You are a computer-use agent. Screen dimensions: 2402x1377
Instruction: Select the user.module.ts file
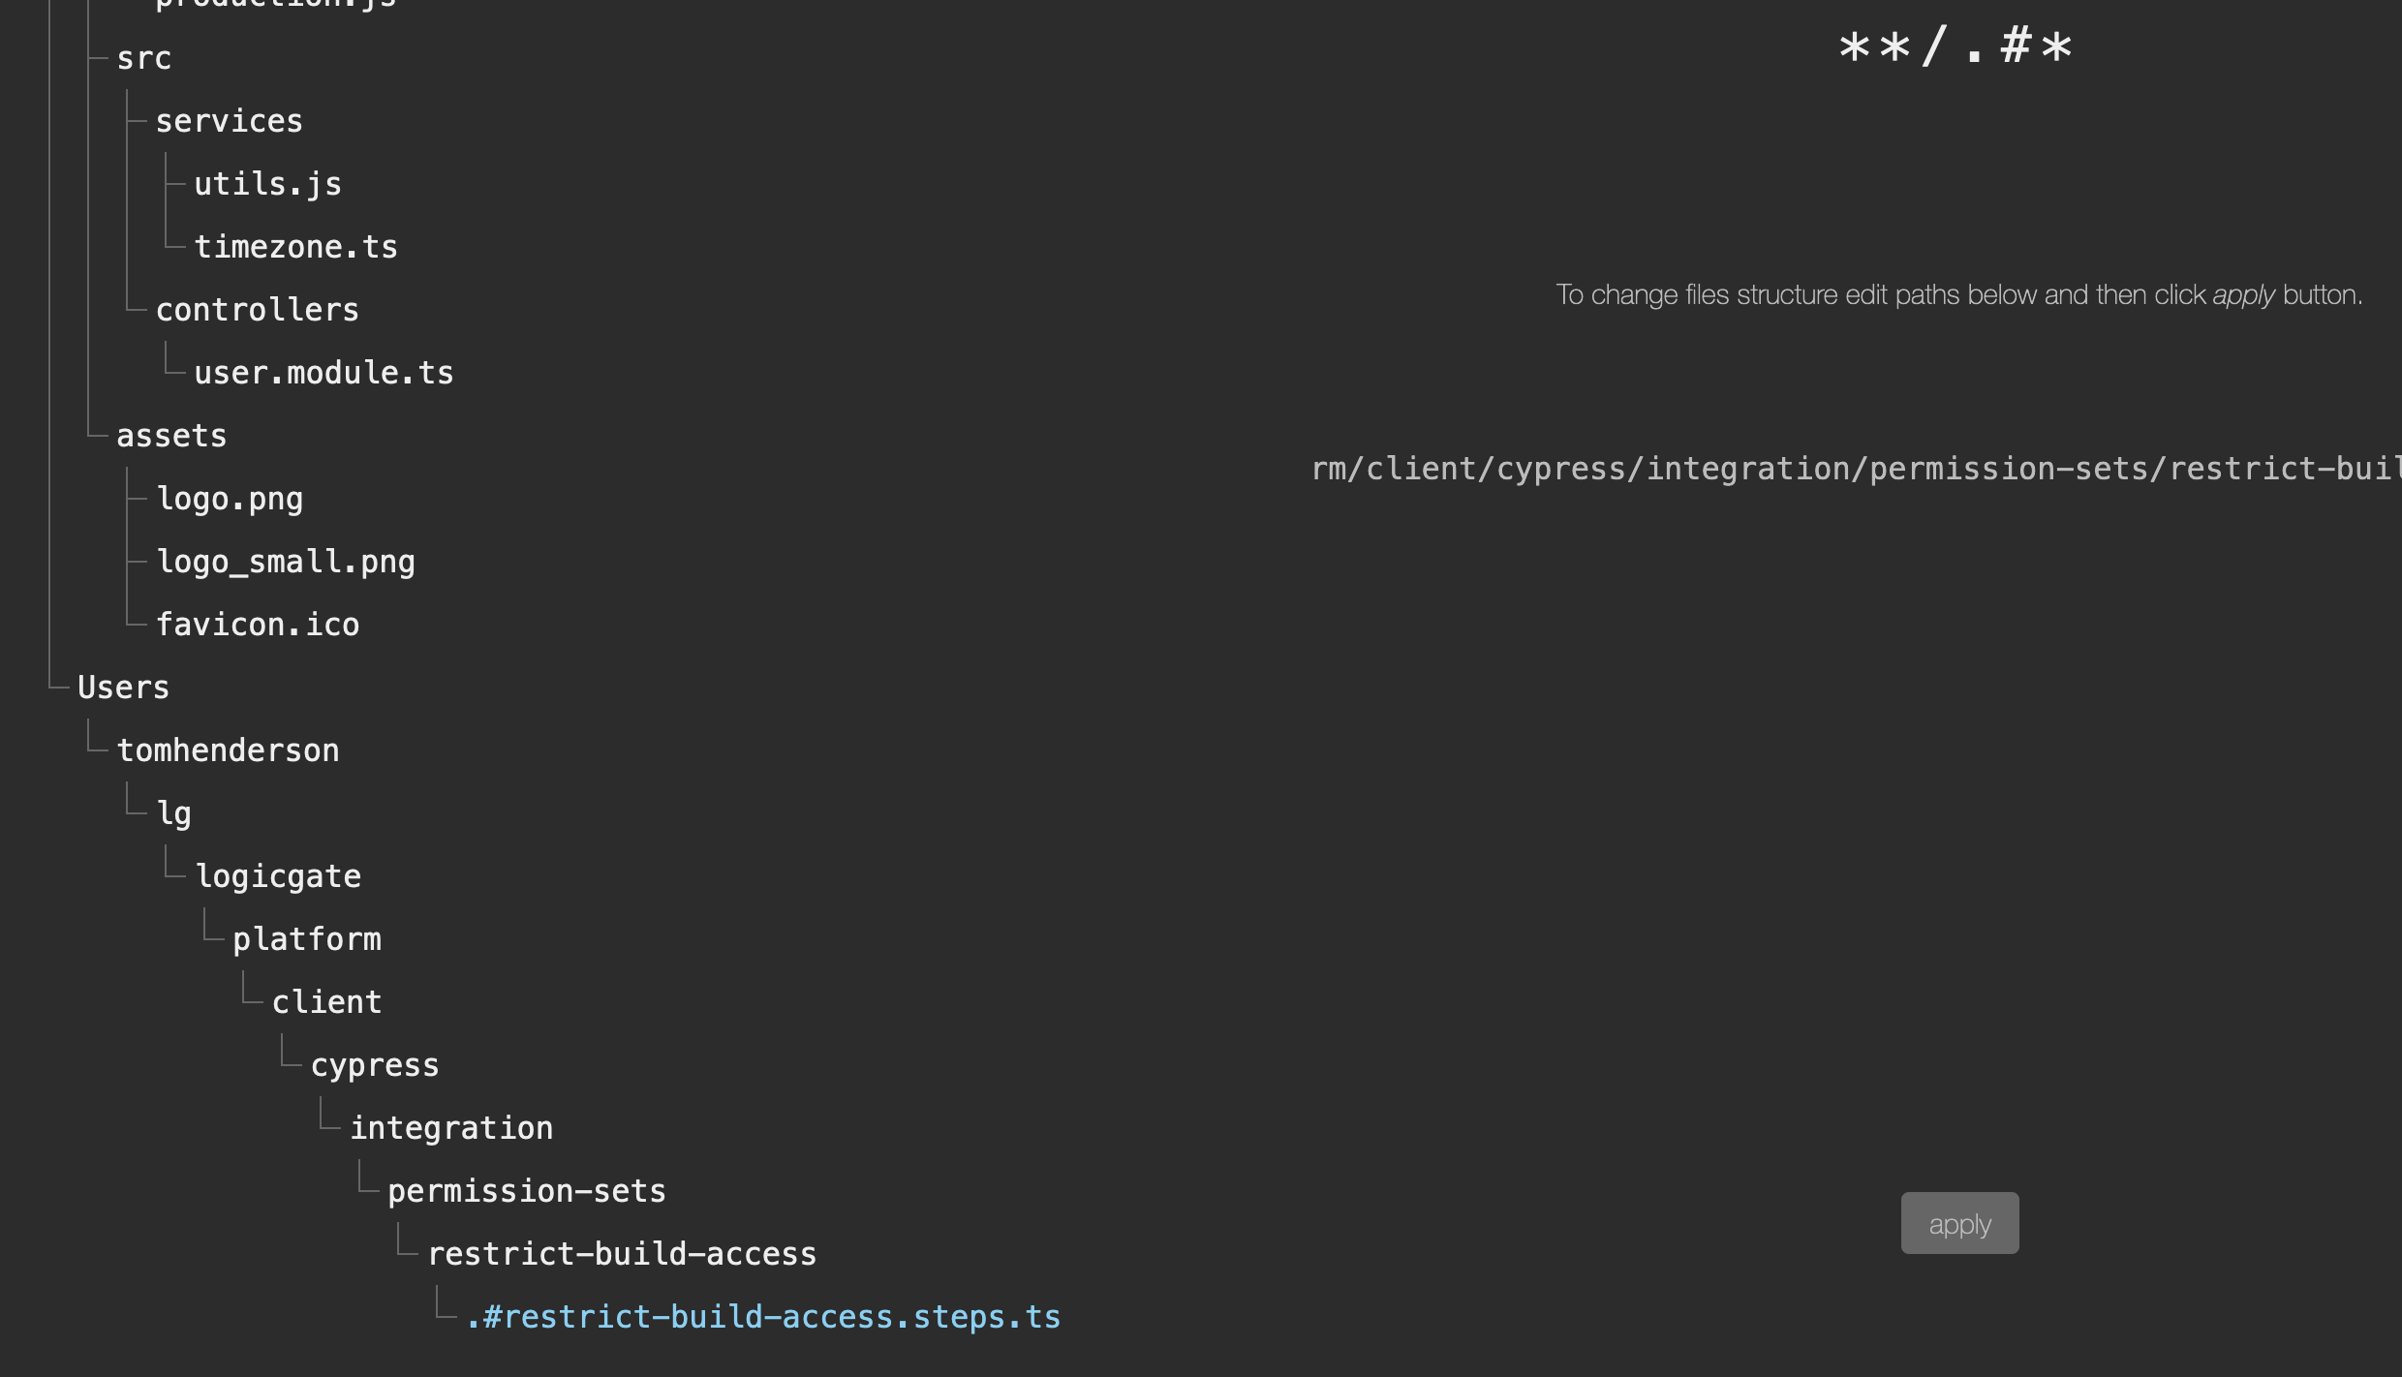coord(324,371)
